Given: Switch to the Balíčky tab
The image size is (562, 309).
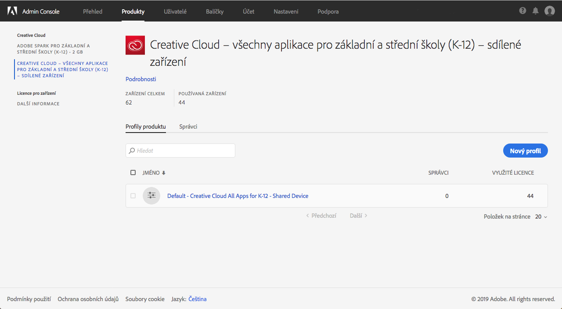Looking at the screenshot, I should (215, 11).
